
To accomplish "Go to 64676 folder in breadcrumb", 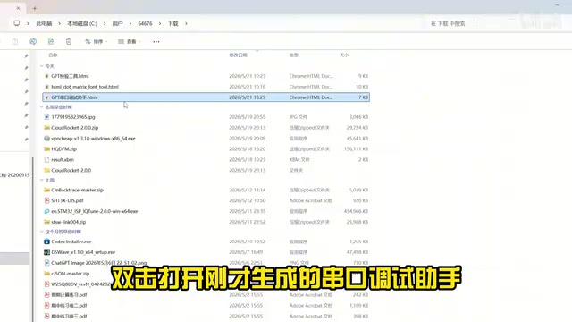I will [145, 23].
